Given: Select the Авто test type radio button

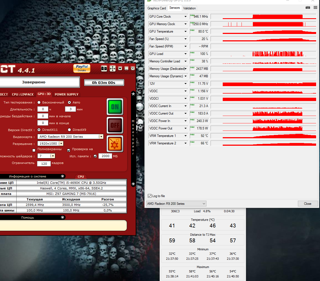Looking at the screenshot, I should pos(69,102).
